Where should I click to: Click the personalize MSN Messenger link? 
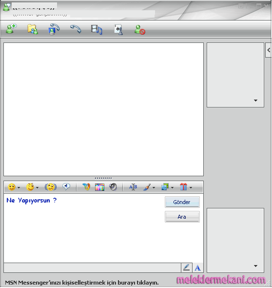point(82,283)
